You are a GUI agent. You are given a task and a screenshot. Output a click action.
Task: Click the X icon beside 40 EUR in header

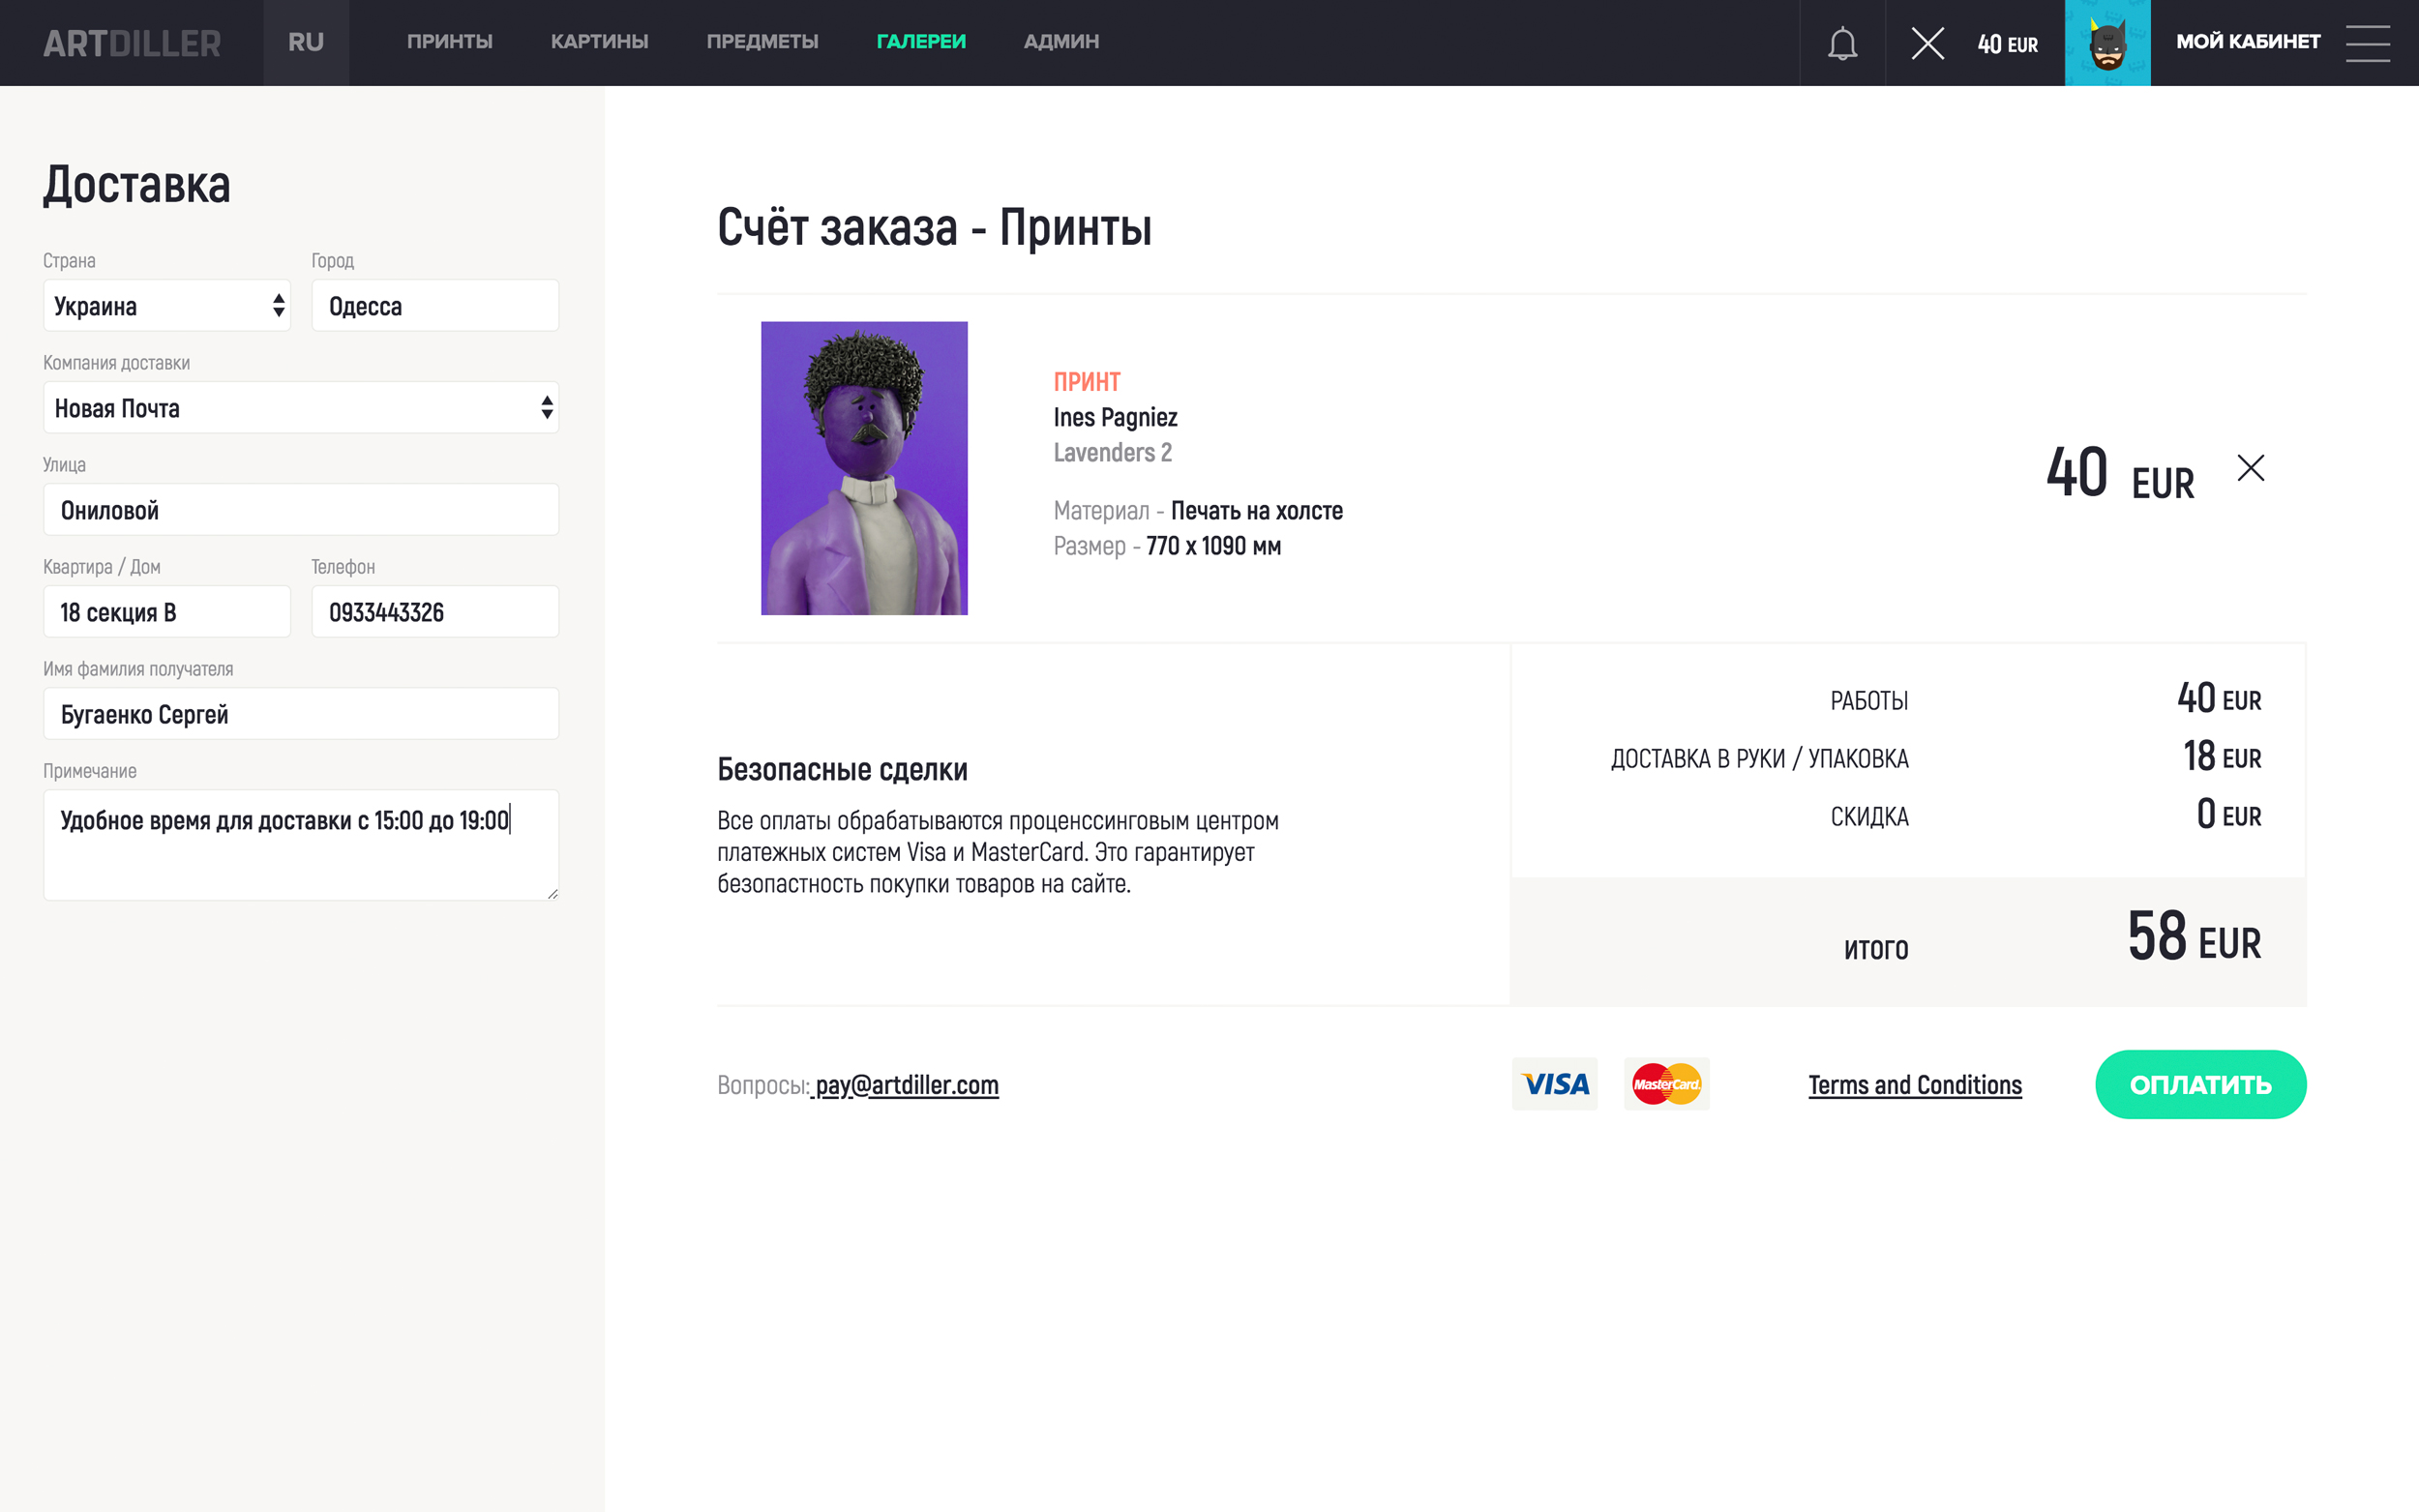click(1927, 43)
